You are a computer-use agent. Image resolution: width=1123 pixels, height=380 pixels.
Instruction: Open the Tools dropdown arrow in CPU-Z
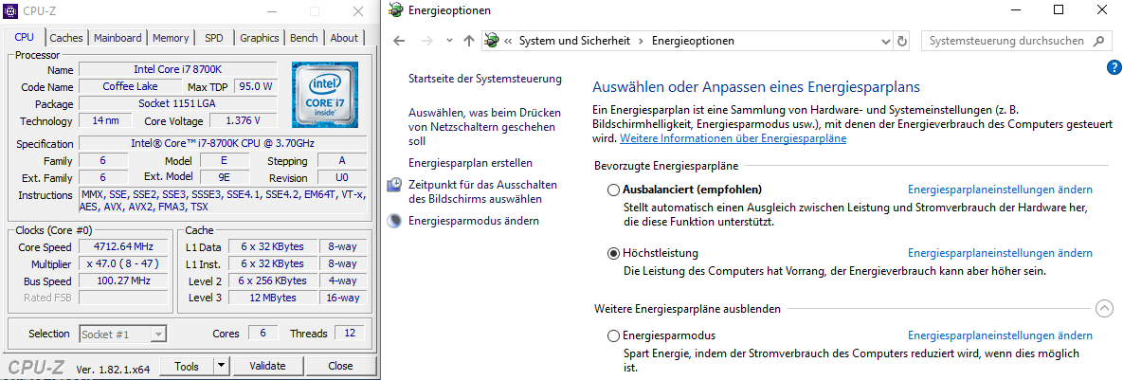(222, 366)
